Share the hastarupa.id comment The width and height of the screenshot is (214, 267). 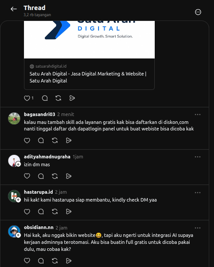pos(68,212)
